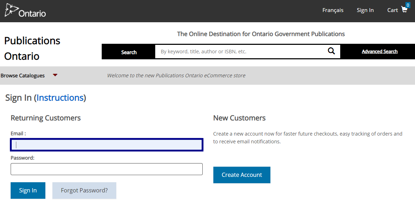Focus the keyword search field

coord(241,52)
